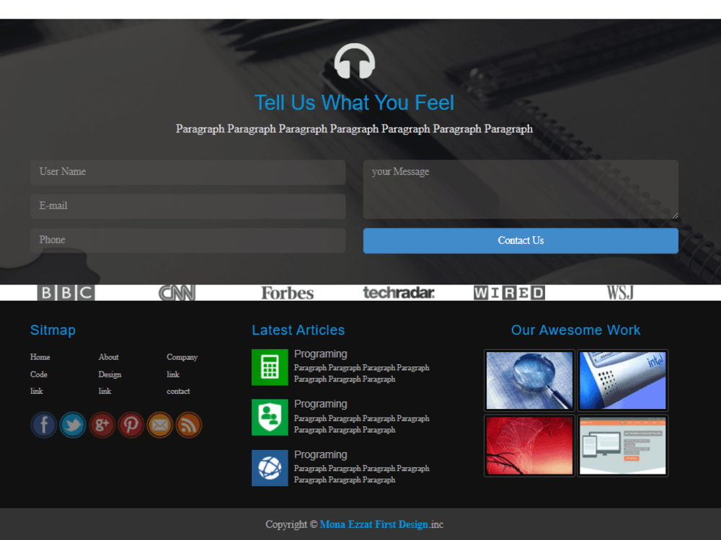Image resolution: width=721 pixels, height=540 pixels.
Task: Click the Twitter bird icon
Action: [x=73, y=425]
